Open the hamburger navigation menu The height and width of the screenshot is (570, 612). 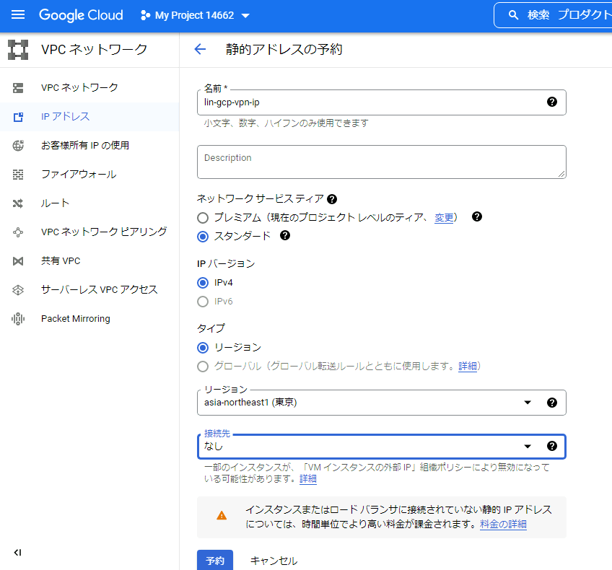18,15
